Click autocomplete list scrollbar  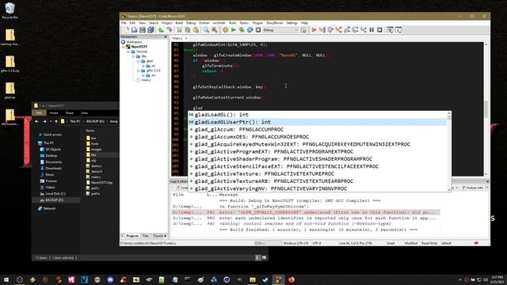click(449, 151)
